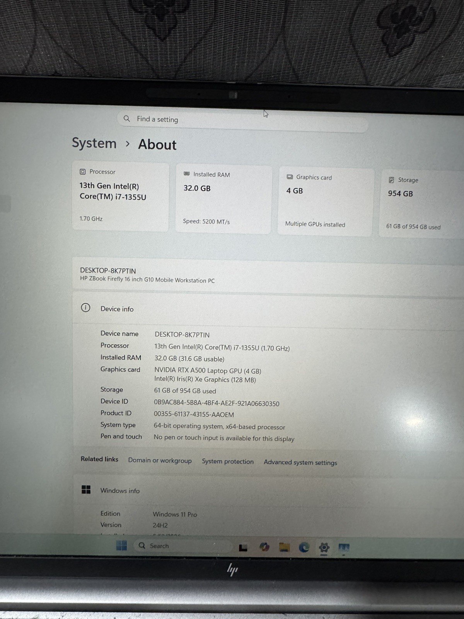464x619 pixels.
Task: Go back to System in the breadcrumb
Action: pyautogui.click(x=94, y=143)
